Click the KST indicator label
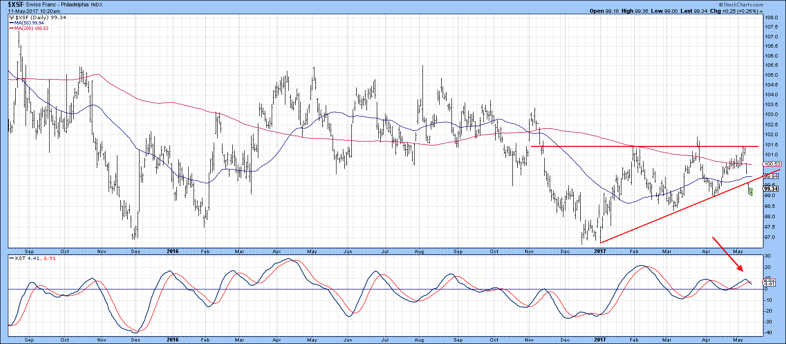Viewport: 786px width, 344px height. click(x=19, y=258)
